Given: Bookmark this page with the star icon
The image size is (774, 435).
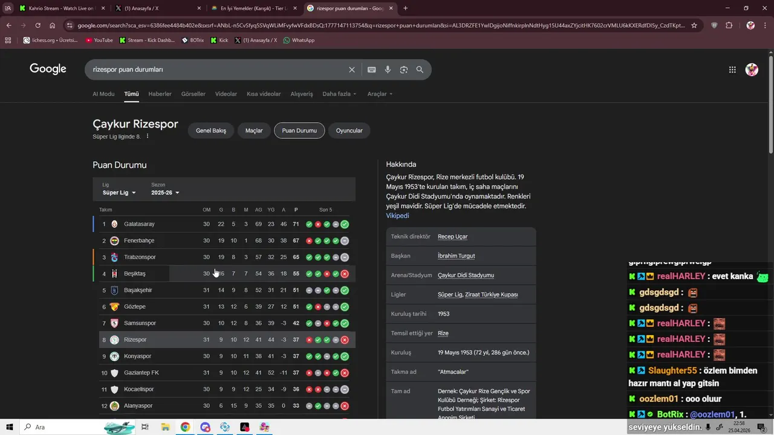Looking at the screenshot, I should [694, 25].
